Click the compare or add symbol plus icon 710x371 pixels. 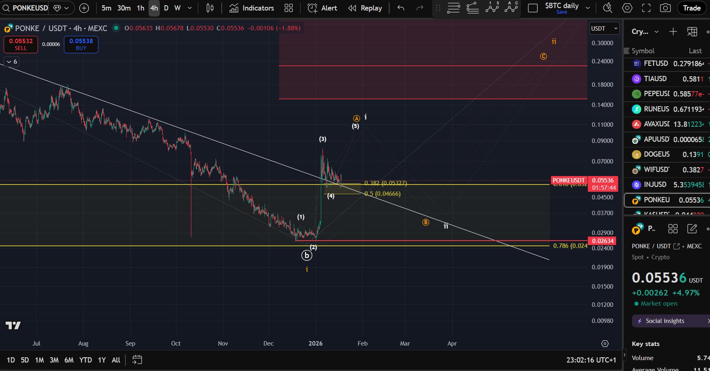[x=84, y=8]
